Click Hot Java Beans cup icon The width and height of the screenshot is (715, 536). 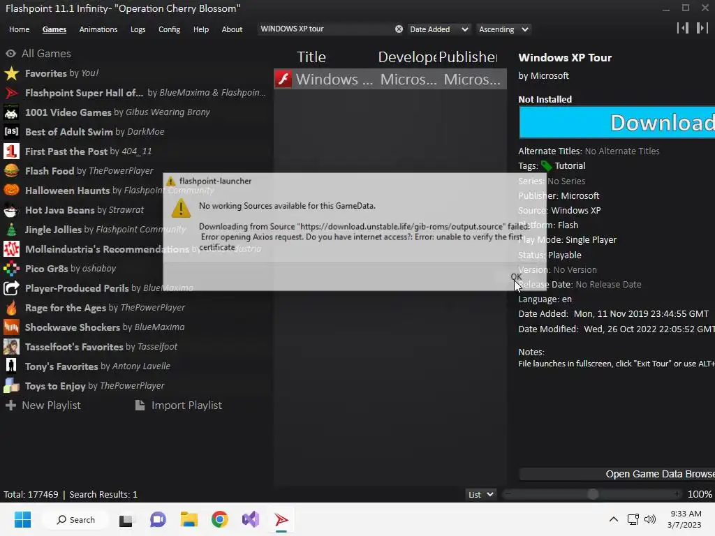pyautogui.click(x=11, y=209)
